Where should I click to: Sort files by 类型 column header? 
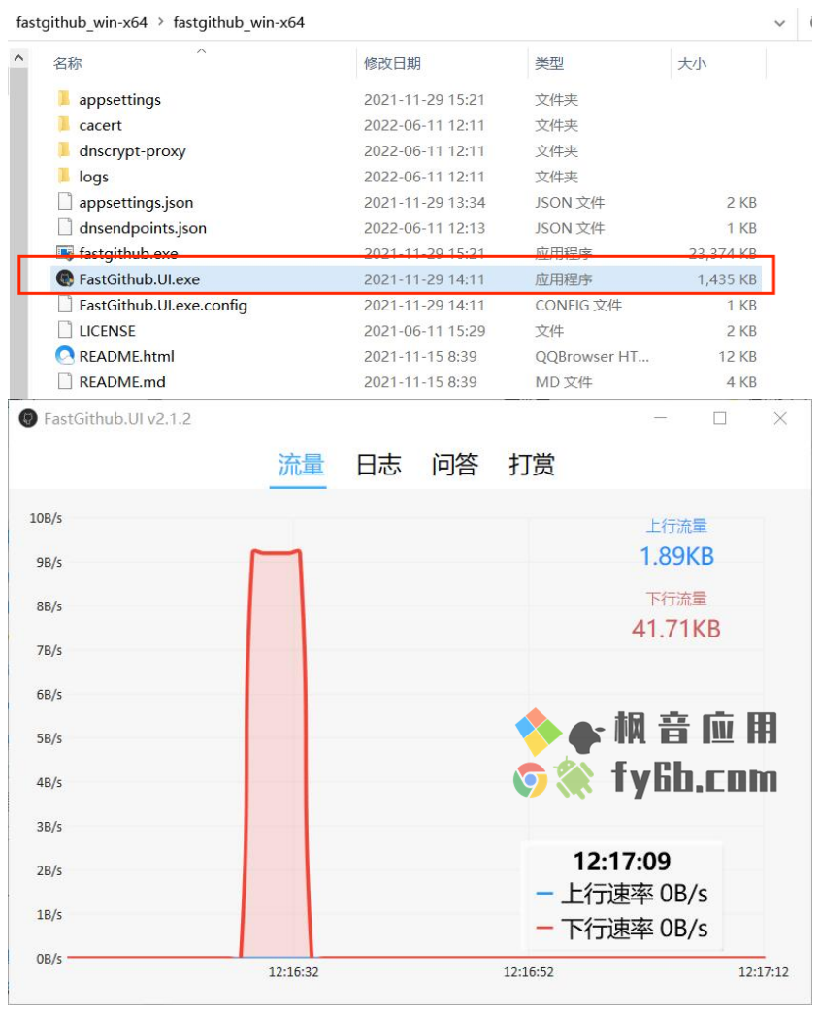(x=549, y=63)
